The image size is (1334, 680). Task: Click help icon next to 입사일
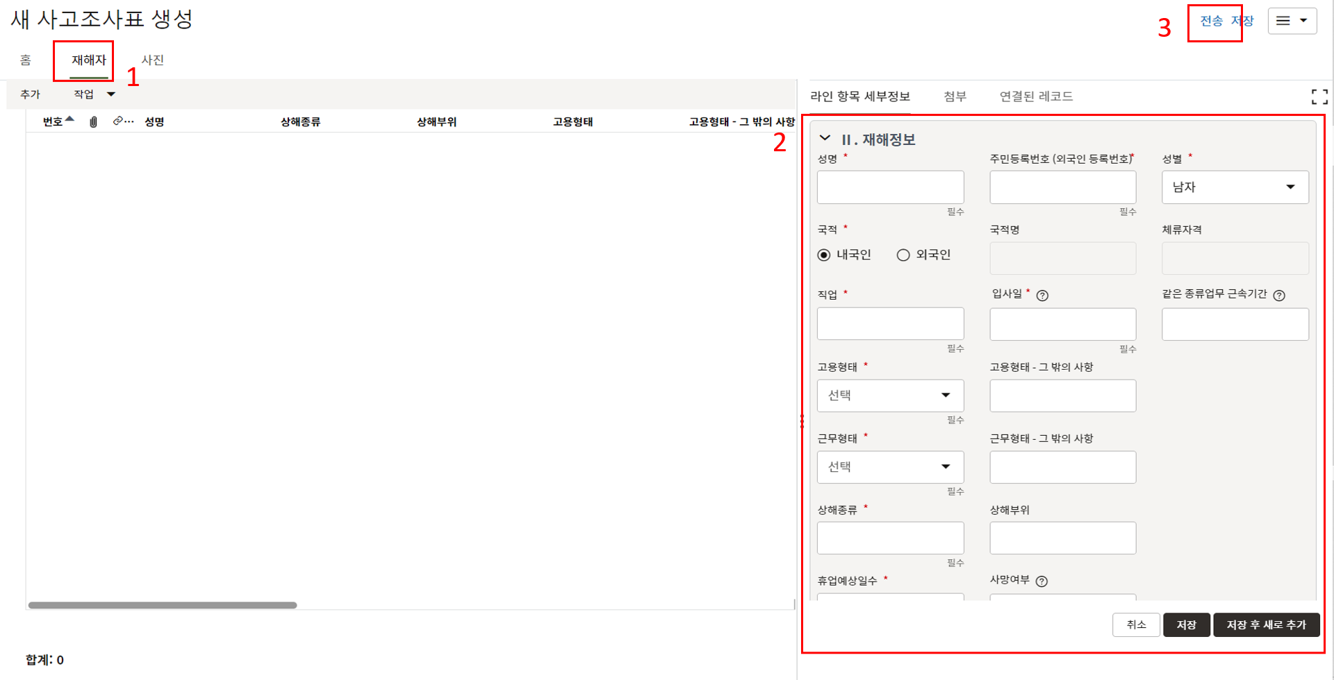pyautogui.click(x=1042, y=296)
